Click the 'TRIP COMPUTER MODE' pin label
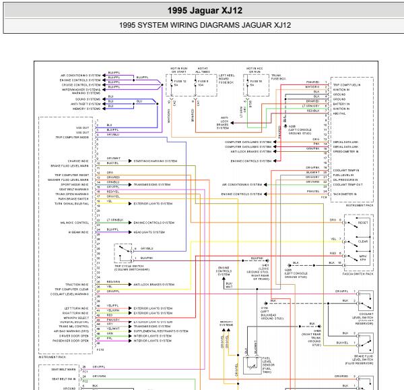 pyautogui.click(x=72, y=138)
